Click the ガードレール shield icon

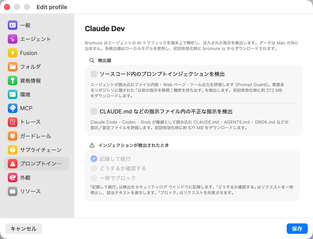(13, 136)
